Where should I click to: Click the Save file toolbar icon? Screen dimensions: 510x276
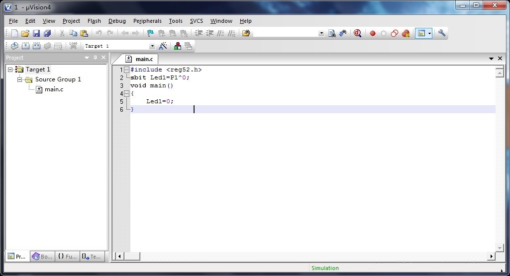(x=36, y=33)
